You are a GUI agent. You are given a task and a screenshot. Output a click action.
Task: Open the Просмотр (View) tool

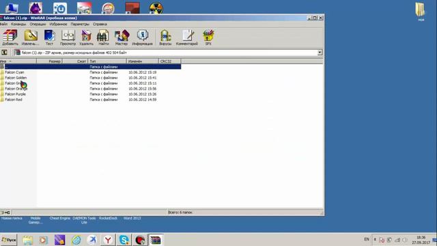click(68, 38)
